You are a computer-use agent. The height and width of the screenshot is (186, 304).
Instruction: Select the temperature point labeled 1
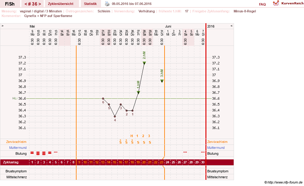(x=133, y=110)
